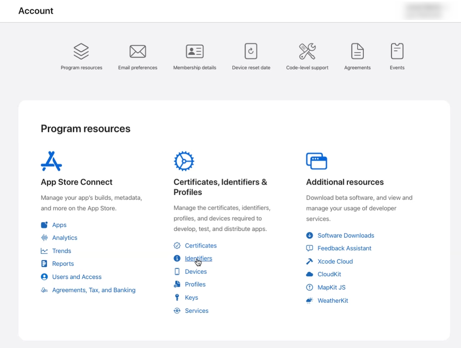Open the CloudKit link

click(x=329, y=274)
